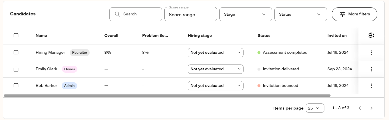Check the Hiring Manager row checkbox
The width and height of the screenshot is (389, 120).
click(x=16, y=53)
